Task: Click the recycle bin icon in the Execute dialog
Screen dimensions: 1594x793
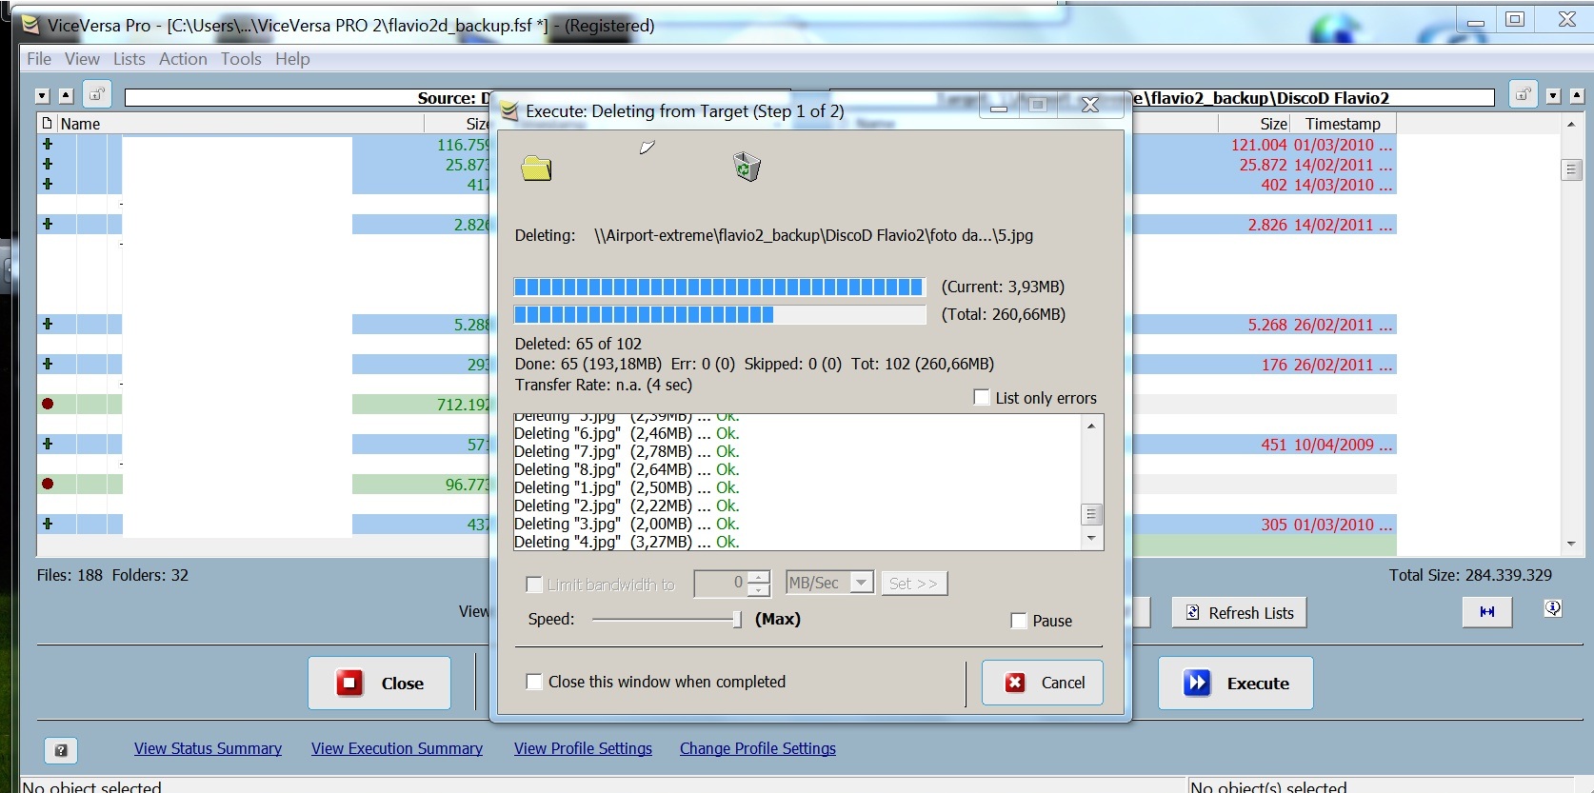Action: pyautogui.click(x=747, y=167)
